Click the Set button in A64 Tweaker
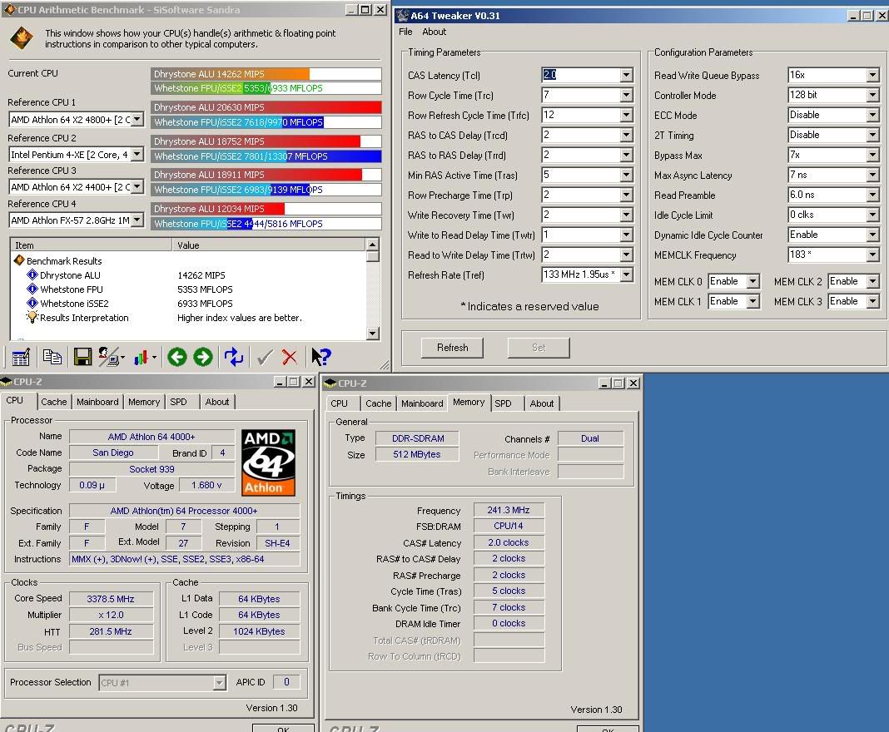 pyautogui.click(x=539, y=348)
